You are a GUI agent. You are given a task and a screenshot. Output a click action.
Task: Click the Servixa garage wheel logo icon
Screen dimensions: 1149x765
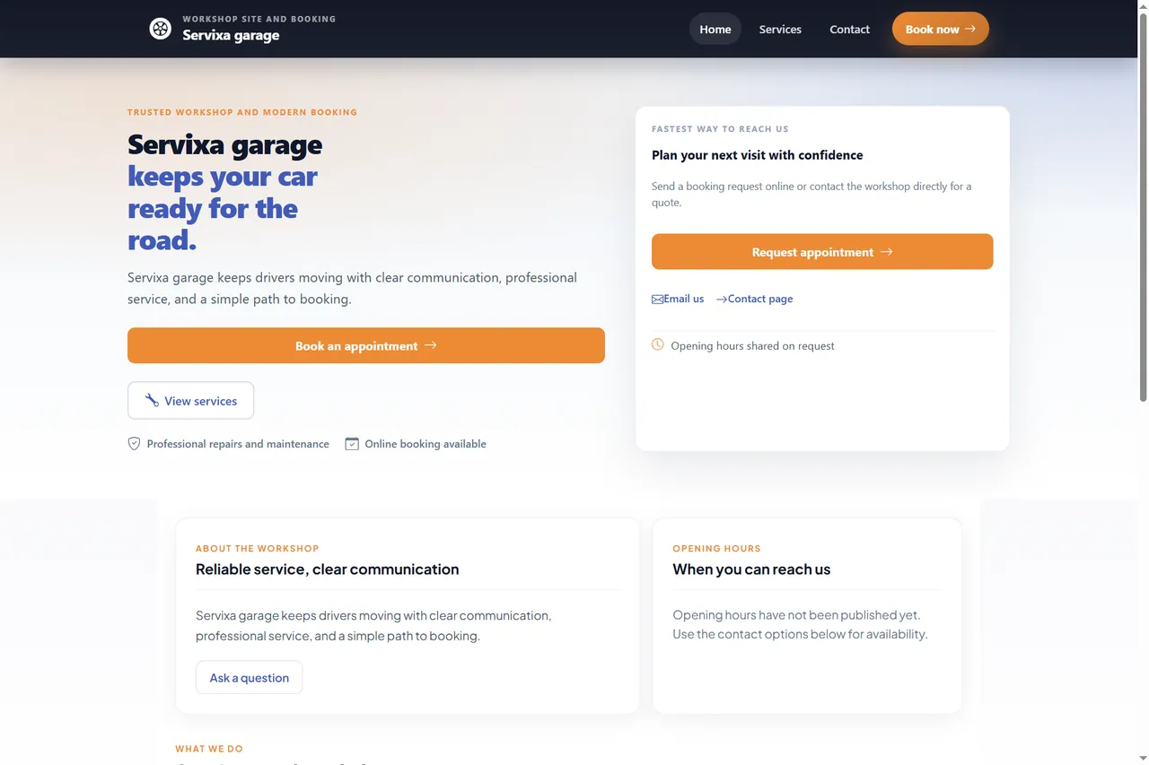coord(160,29)
